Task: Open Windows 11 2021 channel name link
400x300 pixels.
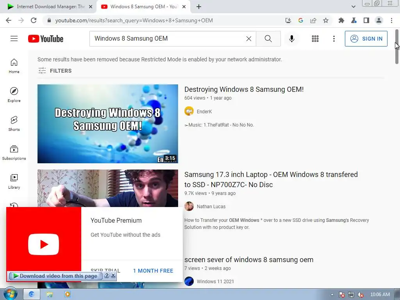Action: point(215,281)
